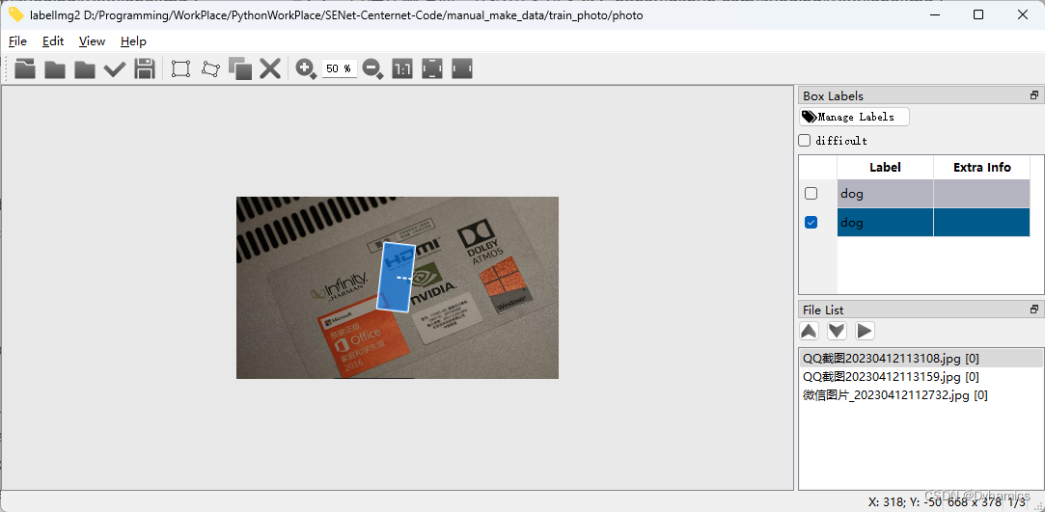Go to previous image with up arrow button
This screenshot has width=1045, height=512.
[809, 331]
